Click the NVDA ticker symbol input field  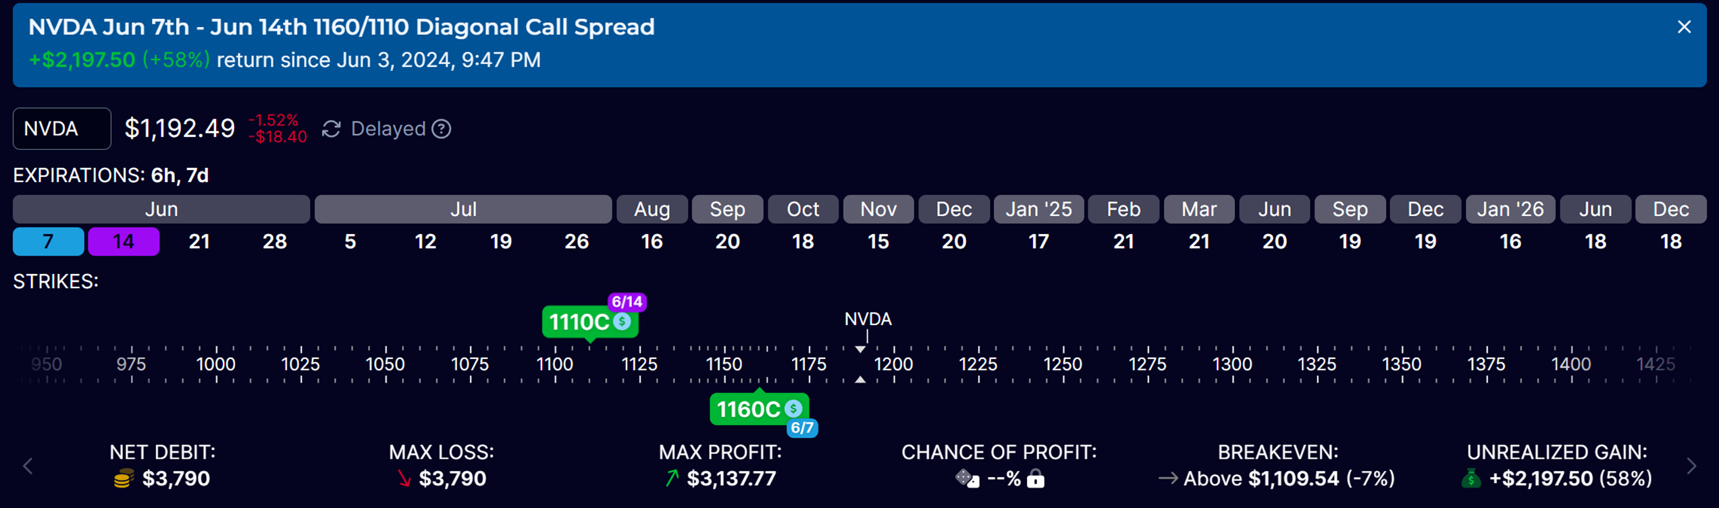point(62,129)
